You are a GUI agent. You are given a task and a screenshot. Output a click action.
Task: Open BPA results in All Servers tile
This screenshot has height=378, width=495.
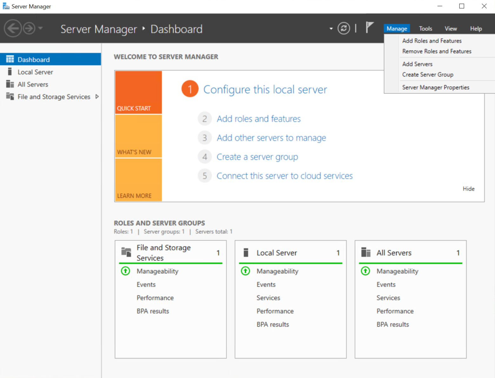[393, 324]
